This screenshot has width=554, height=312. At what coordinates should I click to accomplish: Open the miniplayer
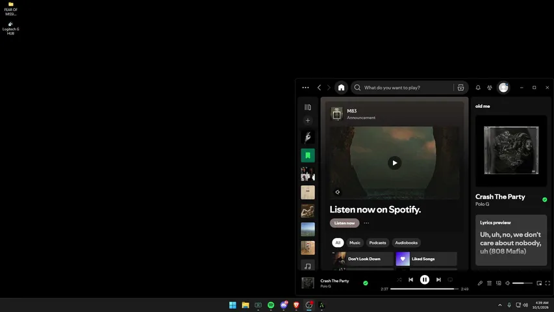539,283
